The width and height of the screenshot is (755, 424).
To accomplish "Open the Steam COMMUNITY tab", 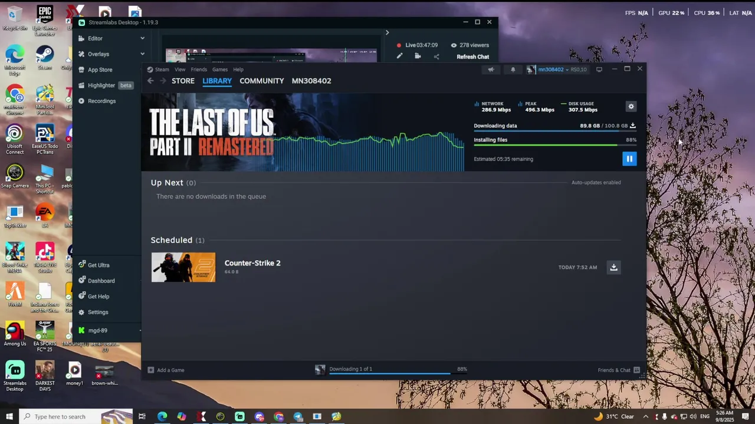I will tap(262, 81).
